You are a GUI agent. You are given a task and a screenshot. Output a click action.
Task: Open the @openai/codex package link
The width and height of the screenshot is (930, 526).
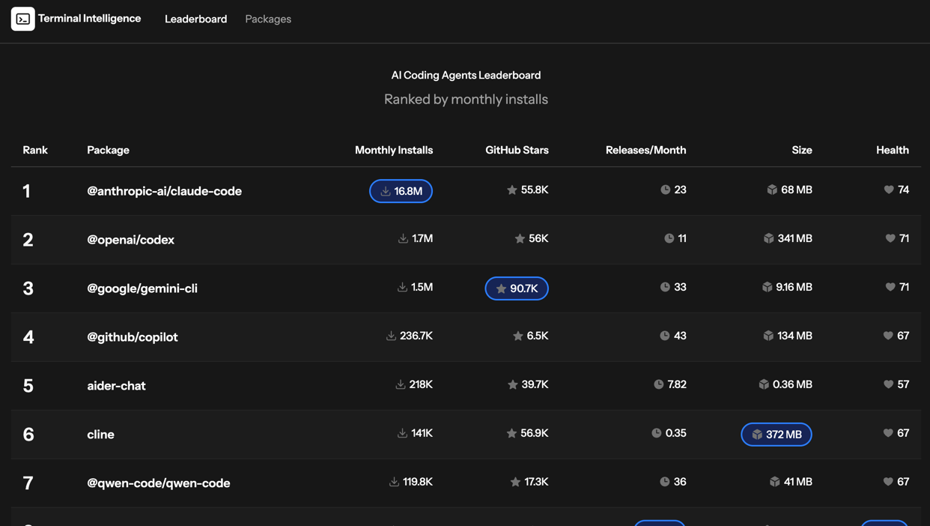click(130, 240)
